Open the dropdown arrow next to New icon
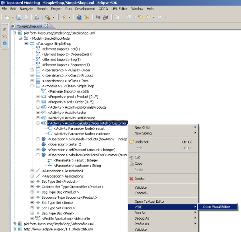 [x=13, y=17]
